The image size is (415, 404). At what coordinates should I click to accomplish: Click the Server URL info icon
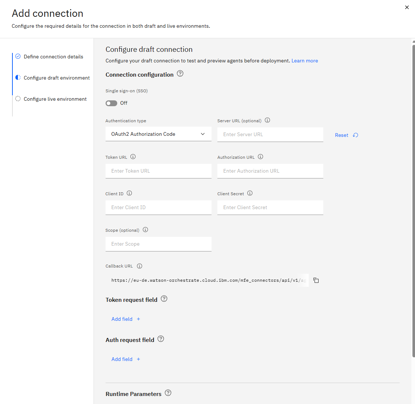[x=267, y=120]
